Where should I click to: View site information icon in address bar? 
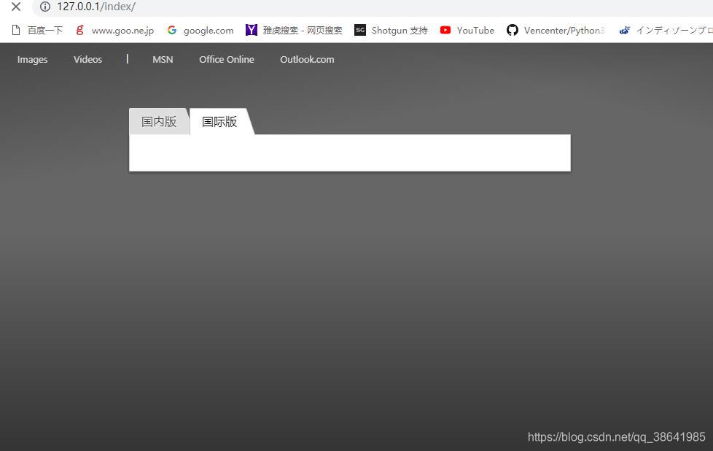click(45, 7)
